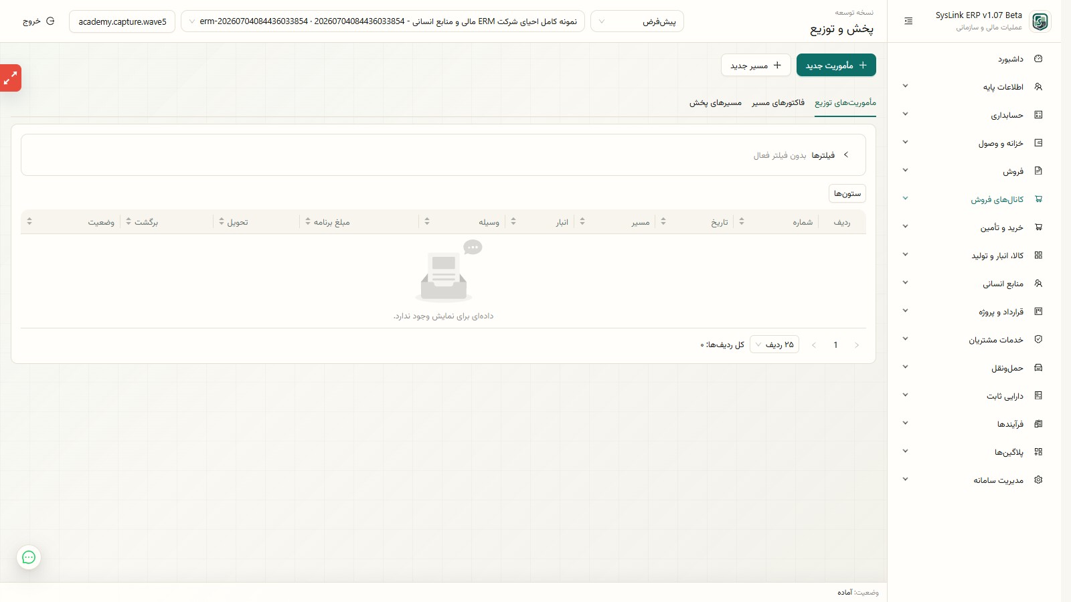This screenshot has height=602, width=1071.
Task: Switch to فاکتورهای مسیر tab
Action: coord(778,103)
